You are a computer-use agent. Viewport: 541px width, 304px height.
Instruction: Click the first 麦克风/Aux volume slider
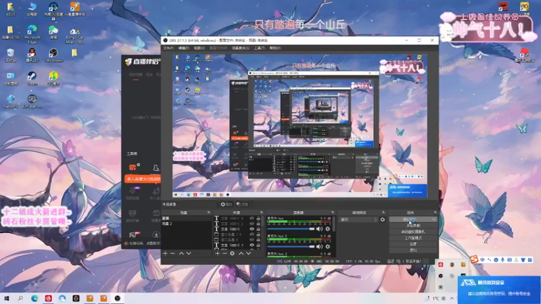(x=291, y=229)
